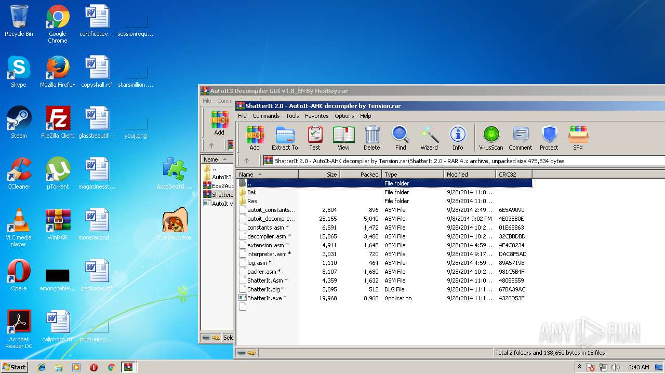Screen dimensions: 665x374
Task: Click the Delete toolbar icon
Action: pyautogui.click(x=372, y=138)
